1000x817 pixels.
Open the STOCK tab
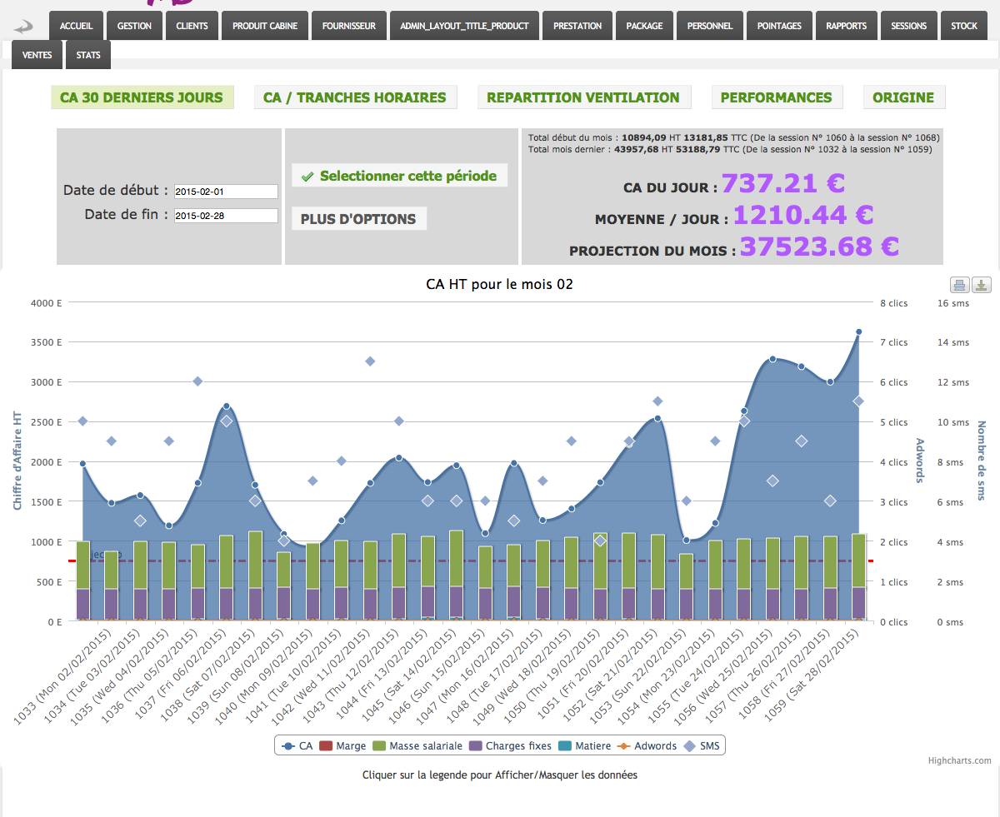coord(964,26)
